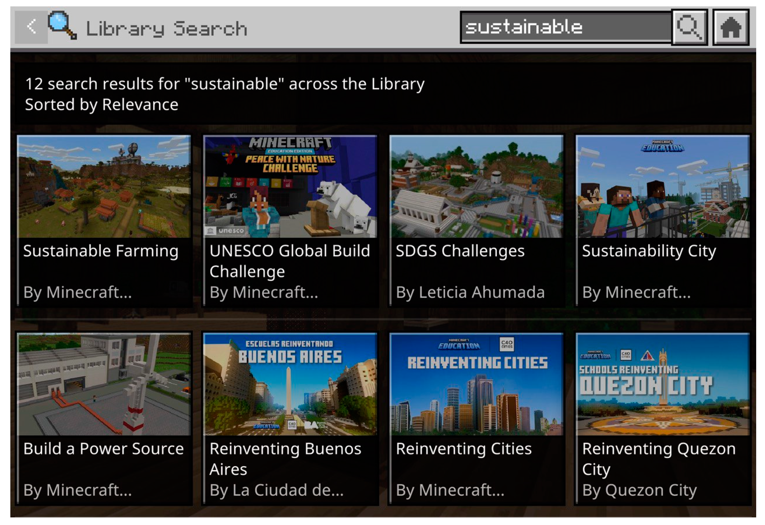Click 'Sorted by Relevance' text
Viewport: 765px width, 525px height.
point(102,105)
